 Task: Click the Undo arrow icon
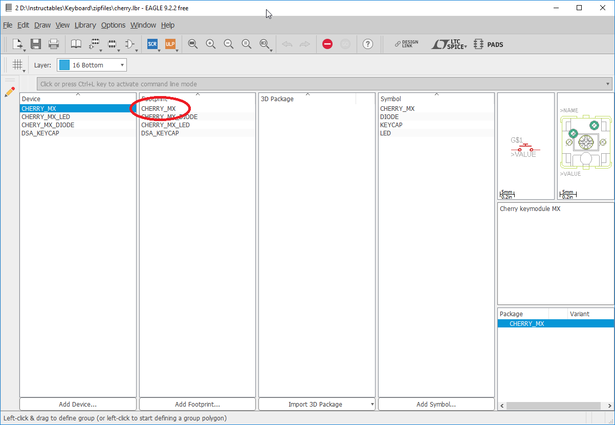(x=287, y=44)
